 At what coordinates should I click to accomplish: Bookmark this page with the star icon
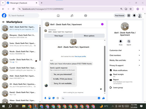point(131,9)
